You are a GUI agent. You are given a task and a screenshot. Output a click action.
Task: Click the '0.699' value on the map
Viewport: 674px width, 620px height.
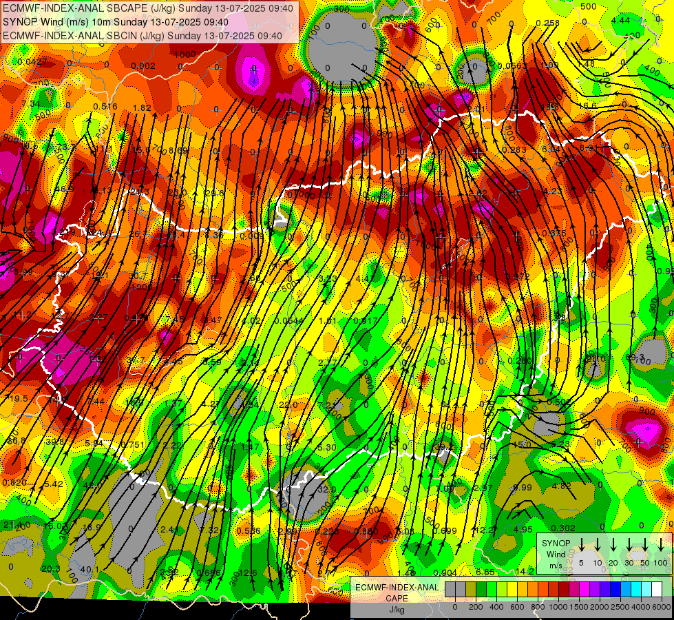[445, 530]
